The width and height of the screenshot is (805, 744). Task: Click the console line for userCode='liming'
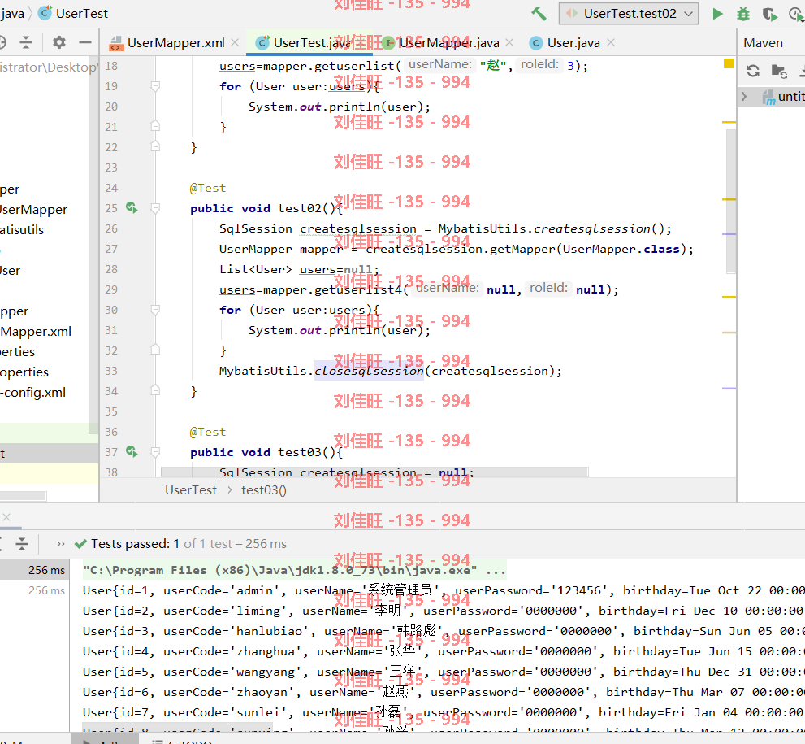coord(444,611)
